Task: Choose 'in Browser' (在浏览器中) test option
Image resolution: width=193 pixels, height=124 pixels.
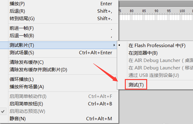Action: (143, 53)
